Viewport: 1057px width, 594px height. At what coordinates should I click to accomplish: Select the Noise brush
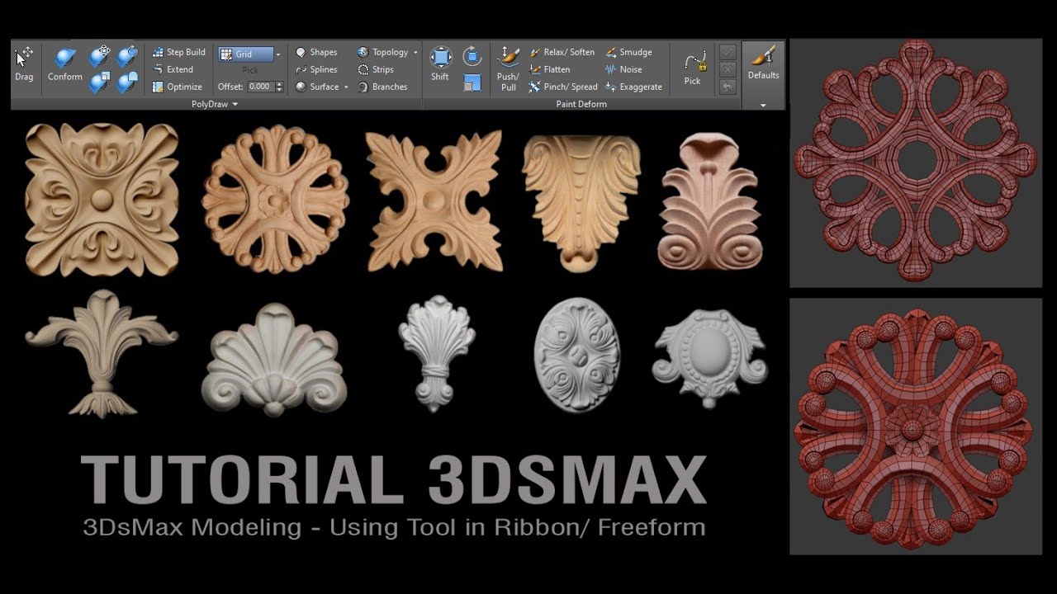[x=623, y=69]
